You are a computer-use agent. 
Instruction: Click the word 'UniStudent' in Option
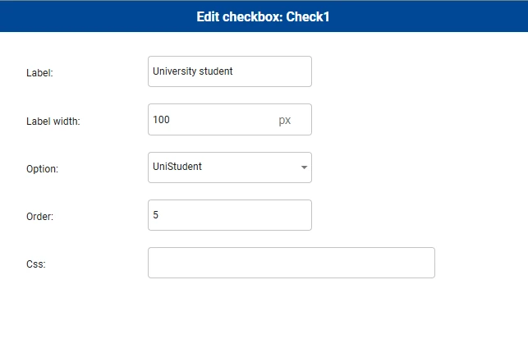pyautogui.click(x=177, y=167)
